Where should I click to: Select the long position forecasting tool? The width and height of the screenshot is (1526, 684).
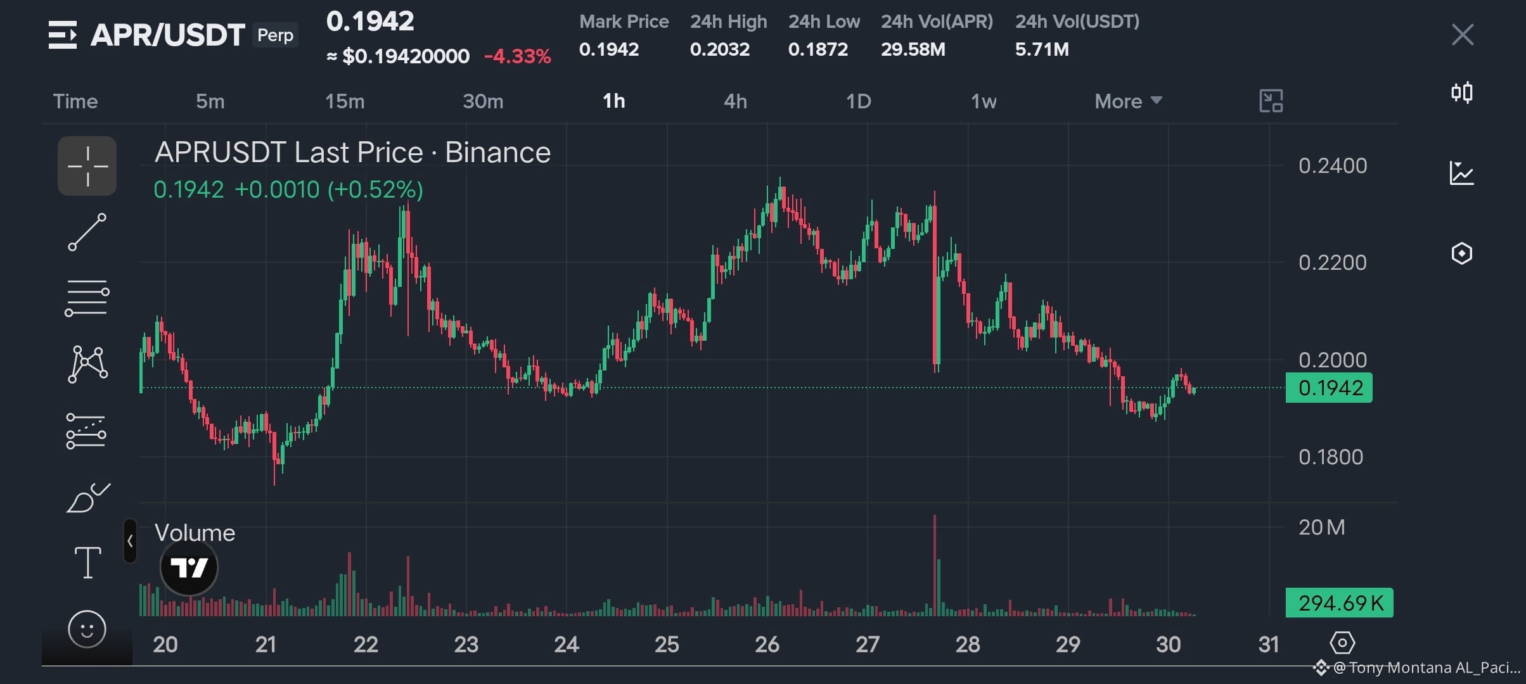coord(86,431)
